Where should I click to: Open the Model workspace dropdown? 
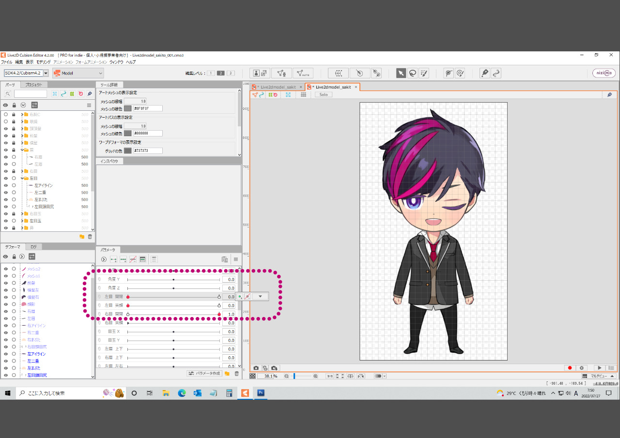click(x=78, y=73)
